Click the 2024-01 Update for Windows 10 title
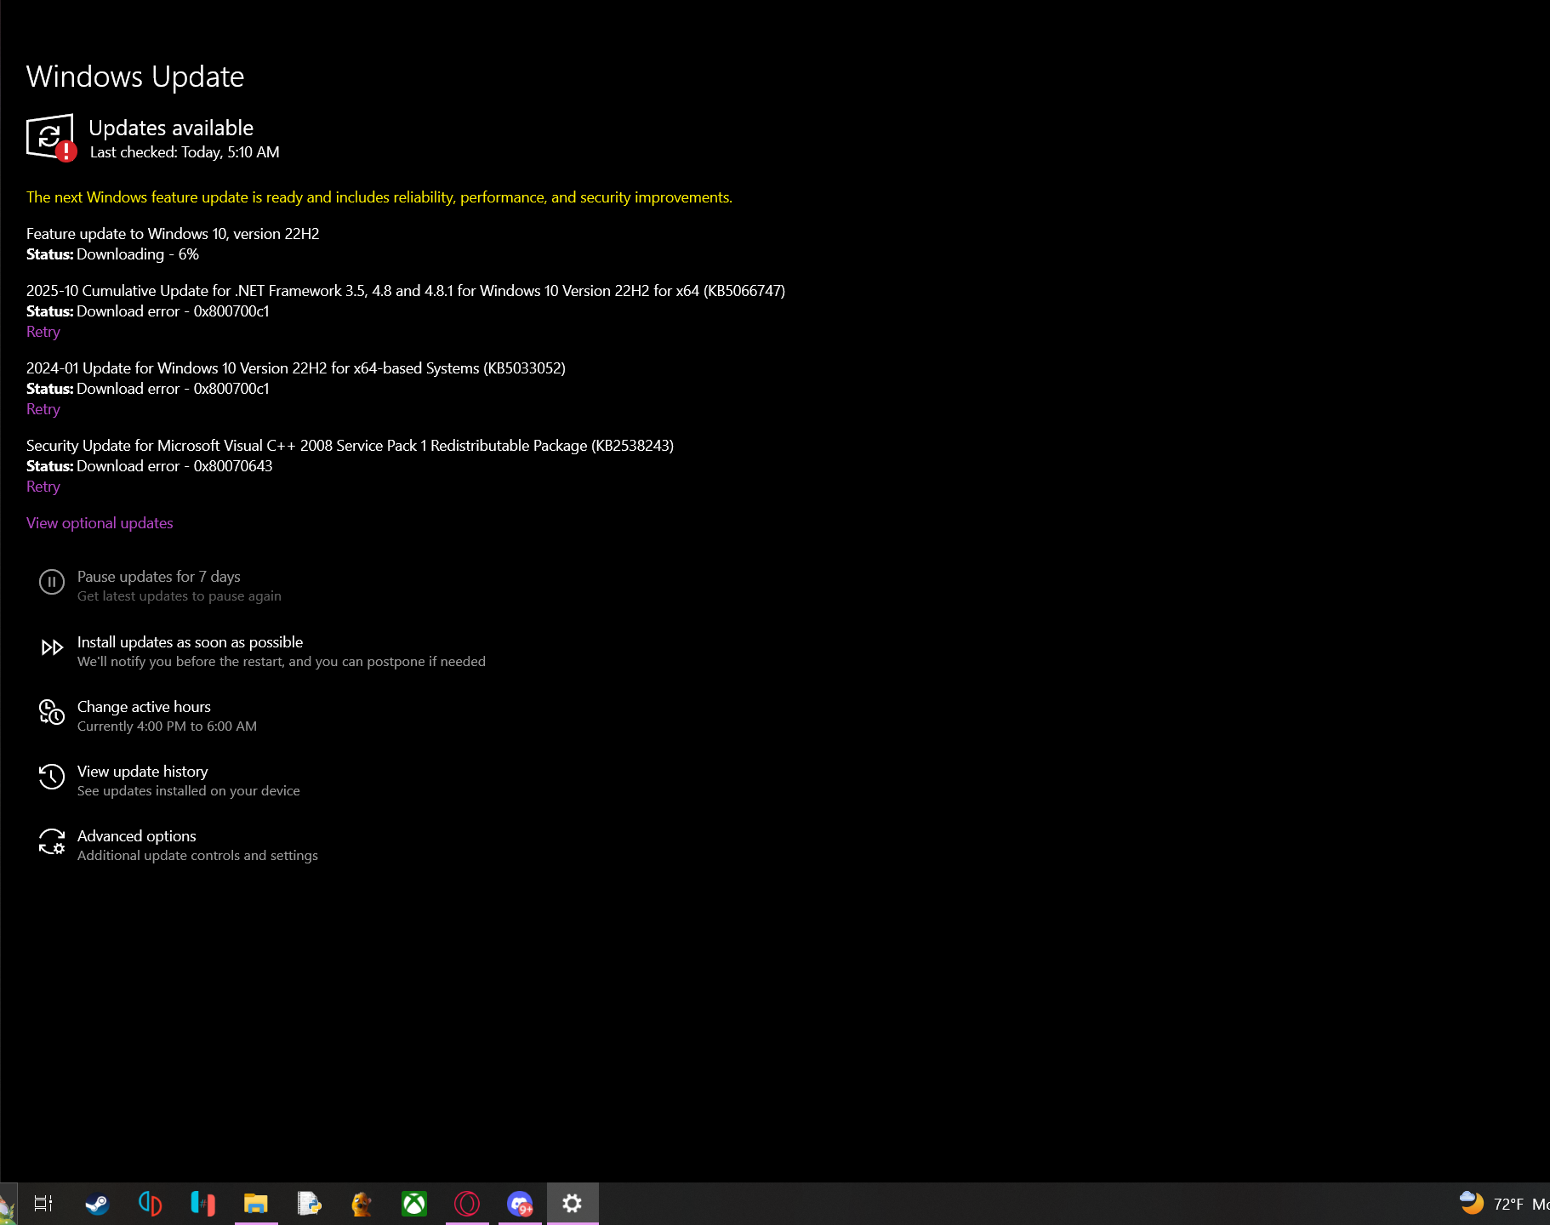The width and height of the screenshot is (1550, 1225). (296, 368)
